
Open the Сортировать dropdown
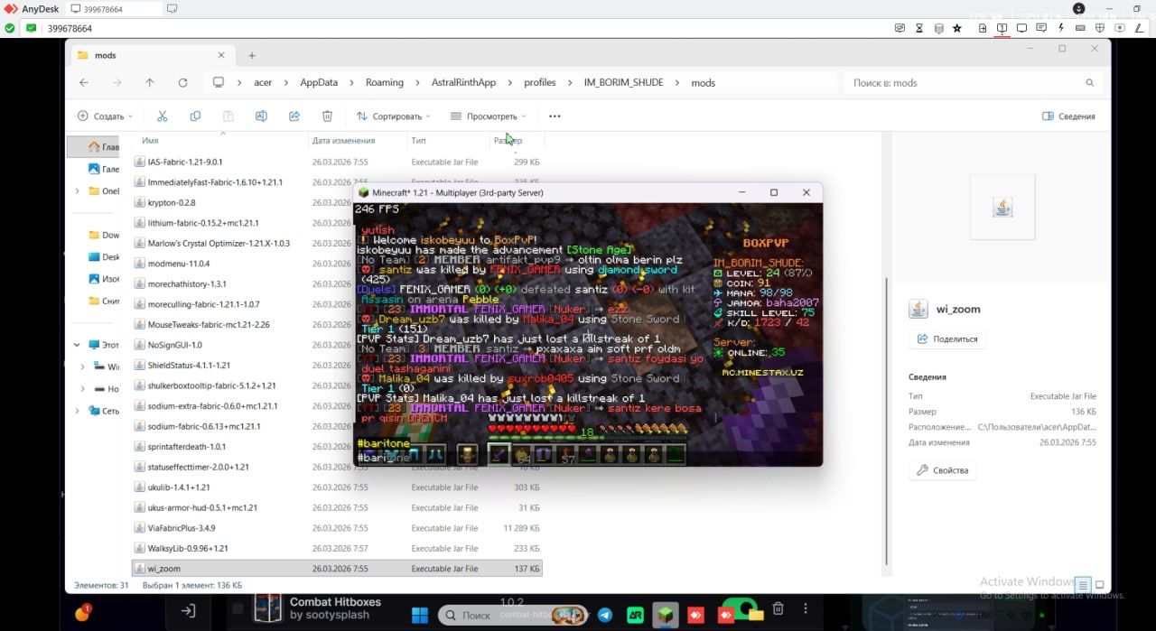point(394,116)
